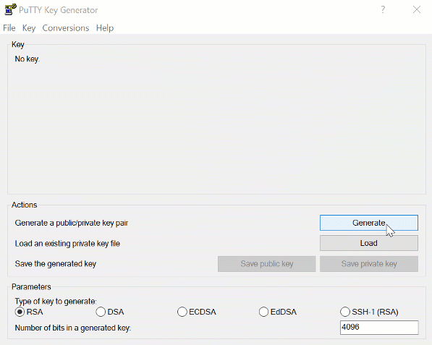Select the SSH-1 (RSA) key type

369,312
